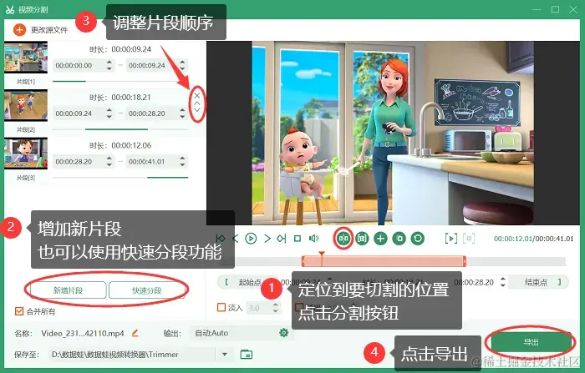
Task: Open the save path dropdown arrow
Action: [x=225, y=355]
